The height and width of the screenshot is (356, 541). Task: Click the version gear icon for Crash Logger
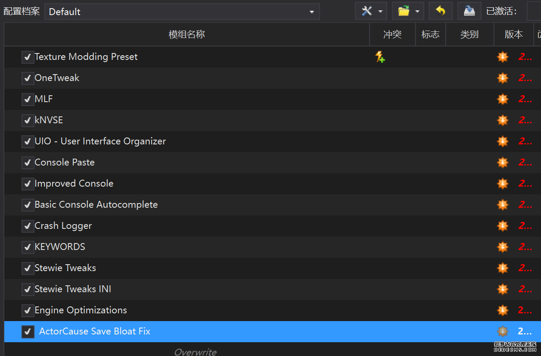pyautogui.click(x=503, y=226)
